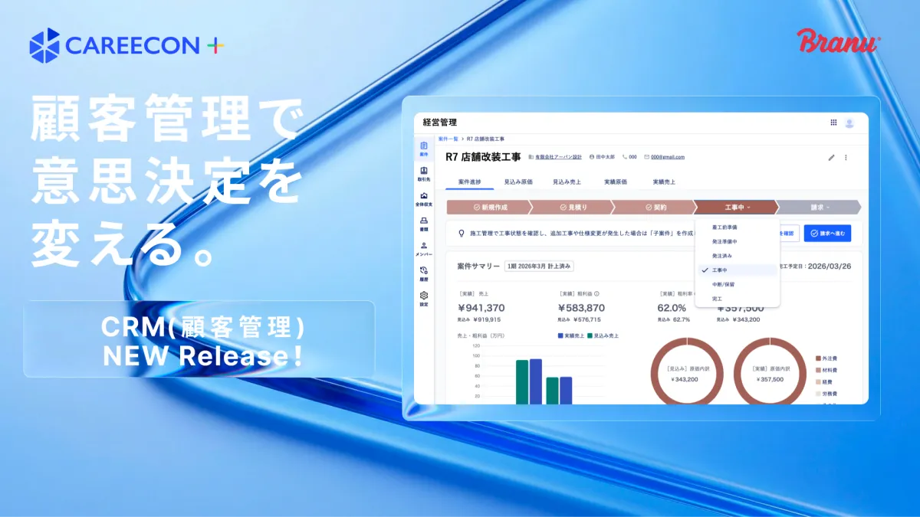Open the apps grid icon
Viewport: 920px width, 517px height.
[833, 123]
